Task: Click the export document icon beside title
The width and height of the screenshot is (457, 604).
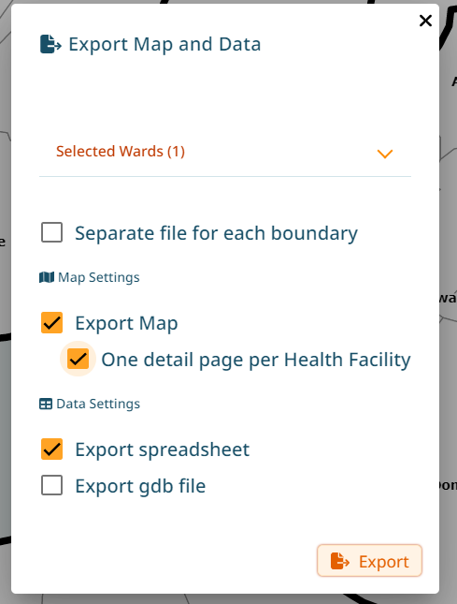Action: 50,44
